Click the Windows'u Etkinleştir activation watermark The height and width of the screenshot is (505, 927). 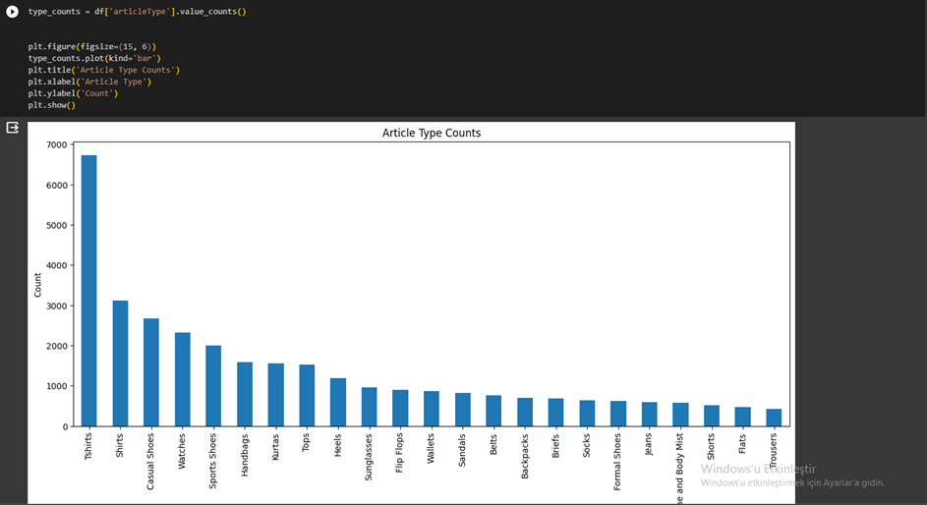[758, 469]
